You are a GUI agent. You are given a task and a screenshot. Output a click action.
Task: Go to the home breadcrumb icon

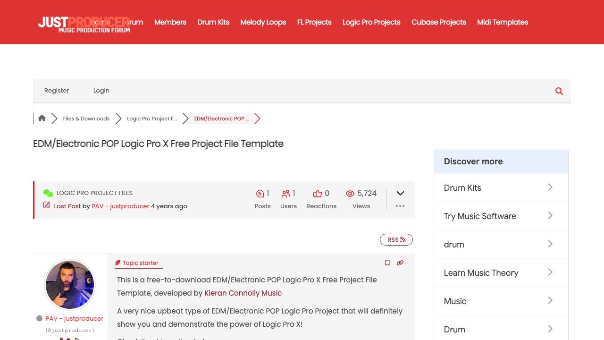[42, 119]
